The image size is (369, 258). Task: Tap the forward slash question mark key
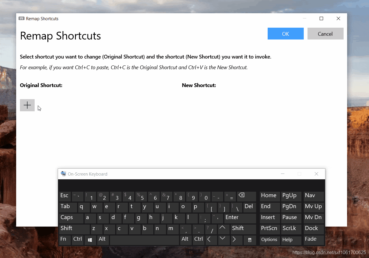click(x=211, y=229)
